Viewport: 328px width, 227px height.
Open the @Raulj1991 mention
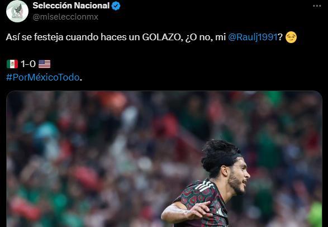(253, 37)
